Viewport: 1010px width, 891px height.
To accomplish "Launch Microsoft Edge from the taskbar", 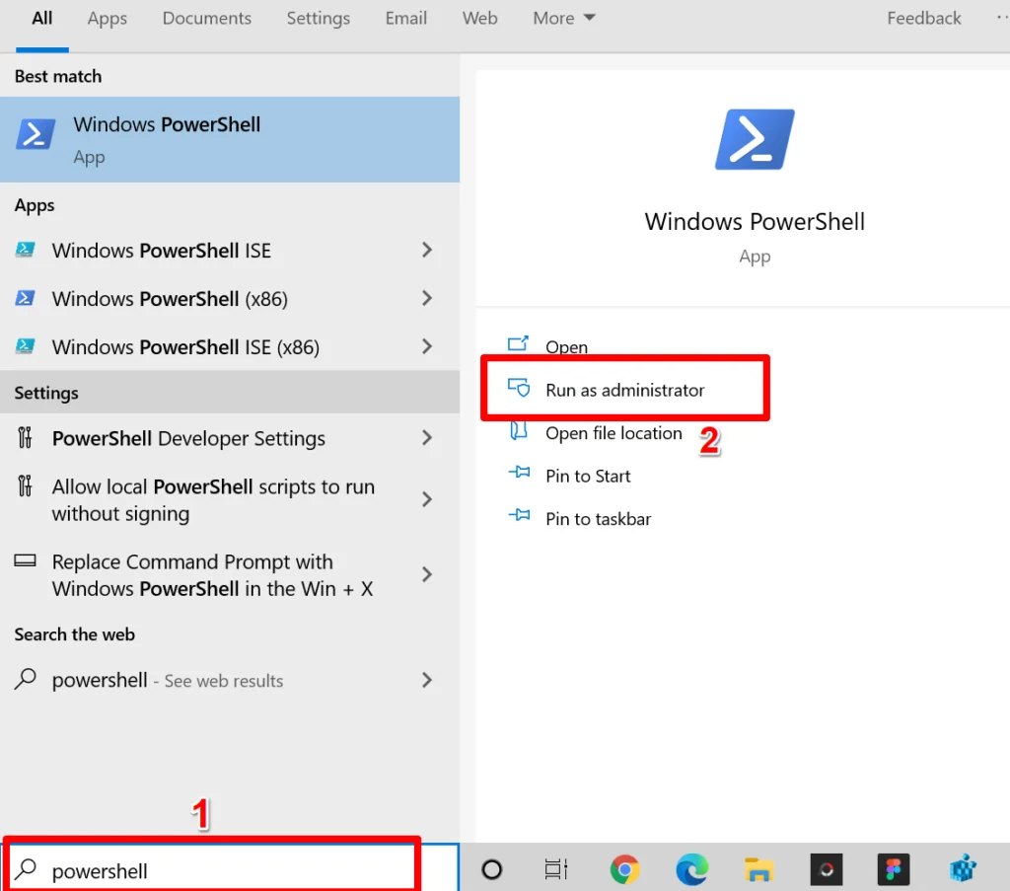I will [691, 869].
